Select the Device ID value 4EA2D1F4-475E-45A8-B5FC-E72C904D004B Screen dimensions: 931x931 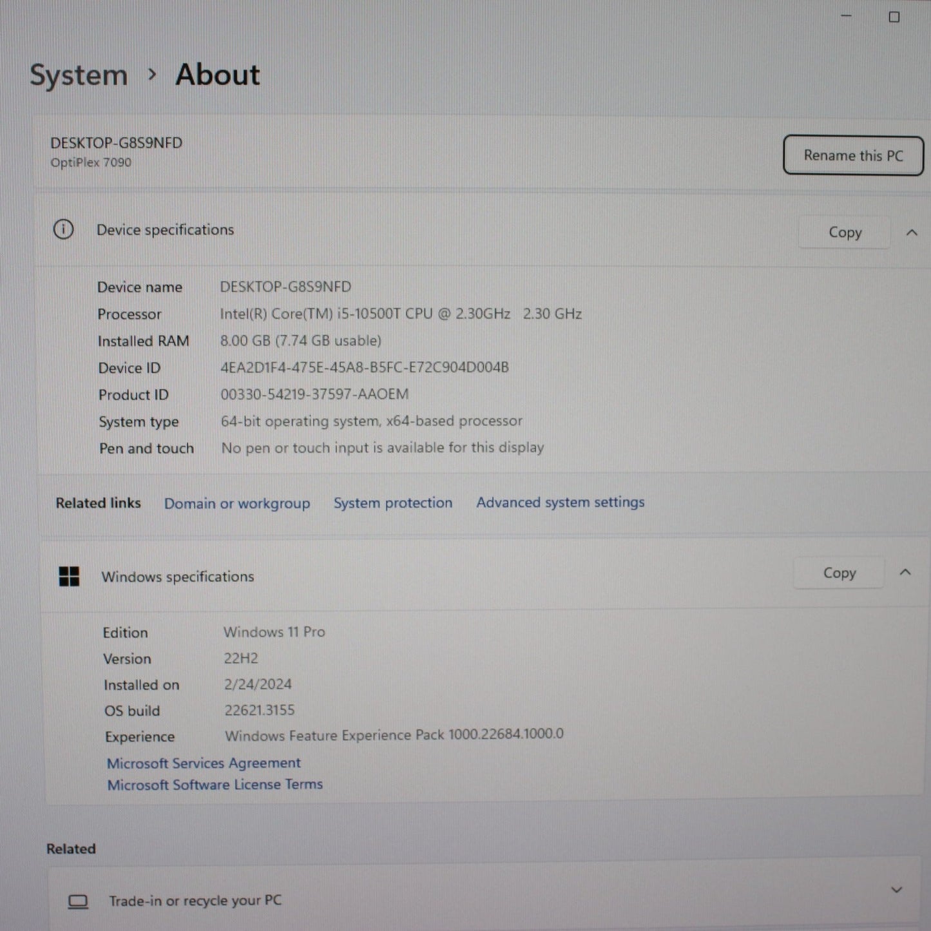[365, 367]
